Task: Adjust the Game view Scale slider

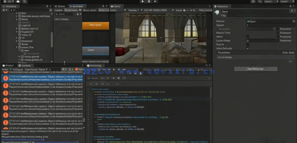Action: 187,10
